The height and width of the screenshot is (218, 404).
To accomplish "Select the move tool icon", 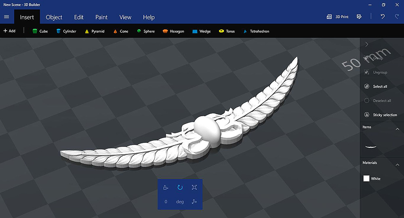I will 166,187.
